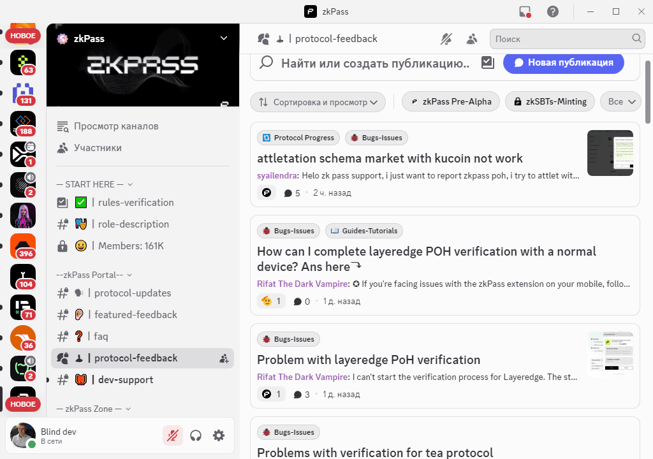The width and height of the screenshot is (653, 459).
Task: Collapse the zkPass Zone category
Action: [94, 409]
